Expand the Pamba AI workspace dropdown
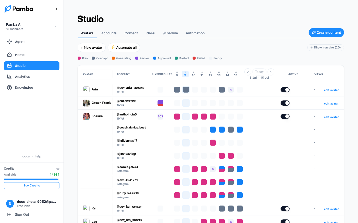This screenshot has width=358, height=223. pyautogui.click(x=32, y=26)
